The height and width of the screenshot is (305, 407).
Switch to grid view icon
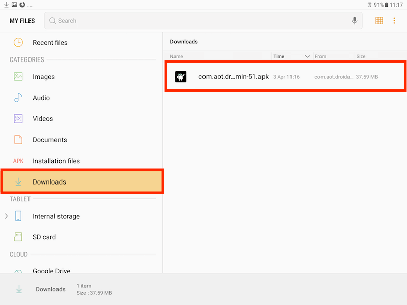point(379,20)
